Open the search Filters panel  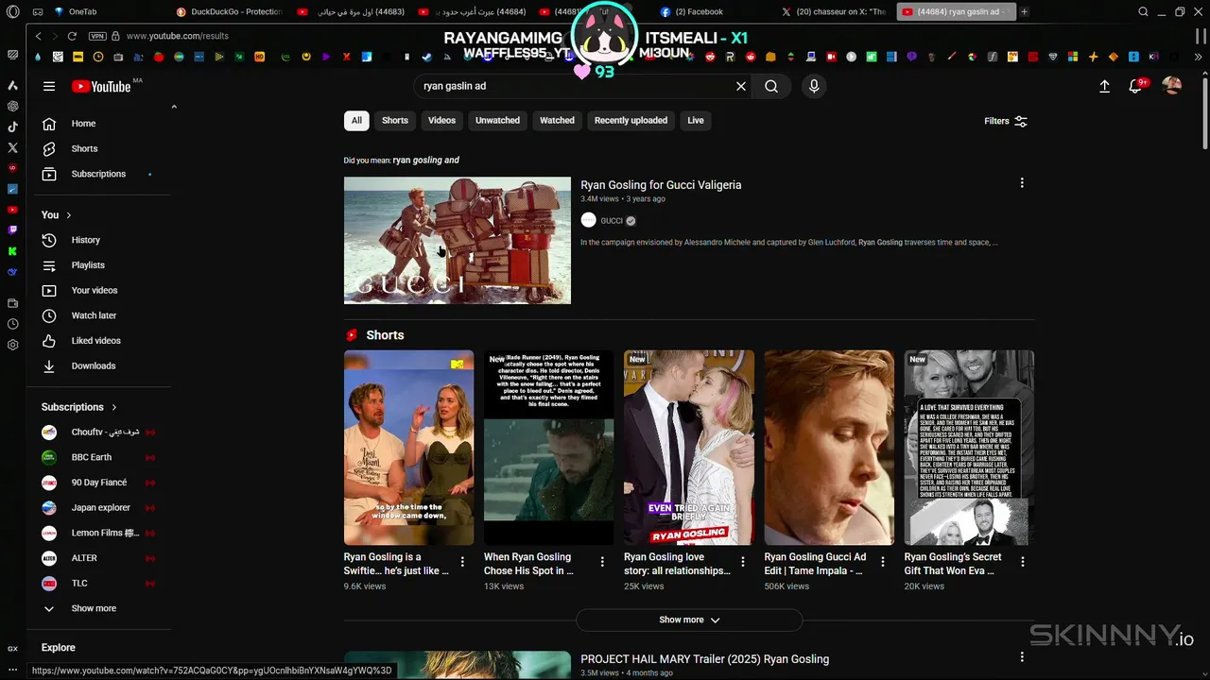pos(1006,121)
